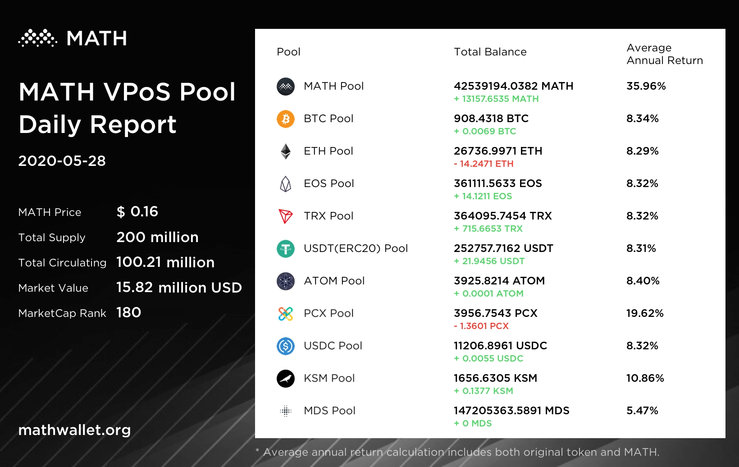Image resolution: width=739 pixels, height=467 pixels.
Task: Select the MATH Pool 35.96% return value
Action: (x=646, y=86)
